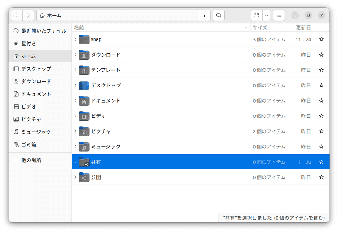
Task: Expand the テンプレート folder row
Action: tap(76, 70)
